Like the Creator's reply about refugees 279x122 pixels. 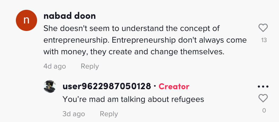(x=263, y=98)
